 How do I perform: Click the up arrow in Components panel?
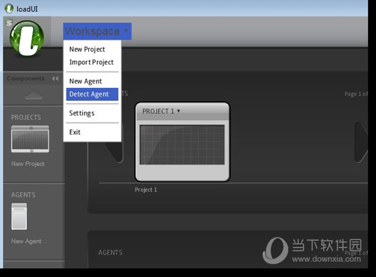(x=34, y=95)
